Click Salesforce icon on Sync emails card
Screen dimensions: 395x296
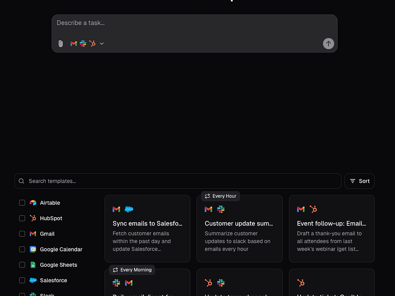point(129,209)
